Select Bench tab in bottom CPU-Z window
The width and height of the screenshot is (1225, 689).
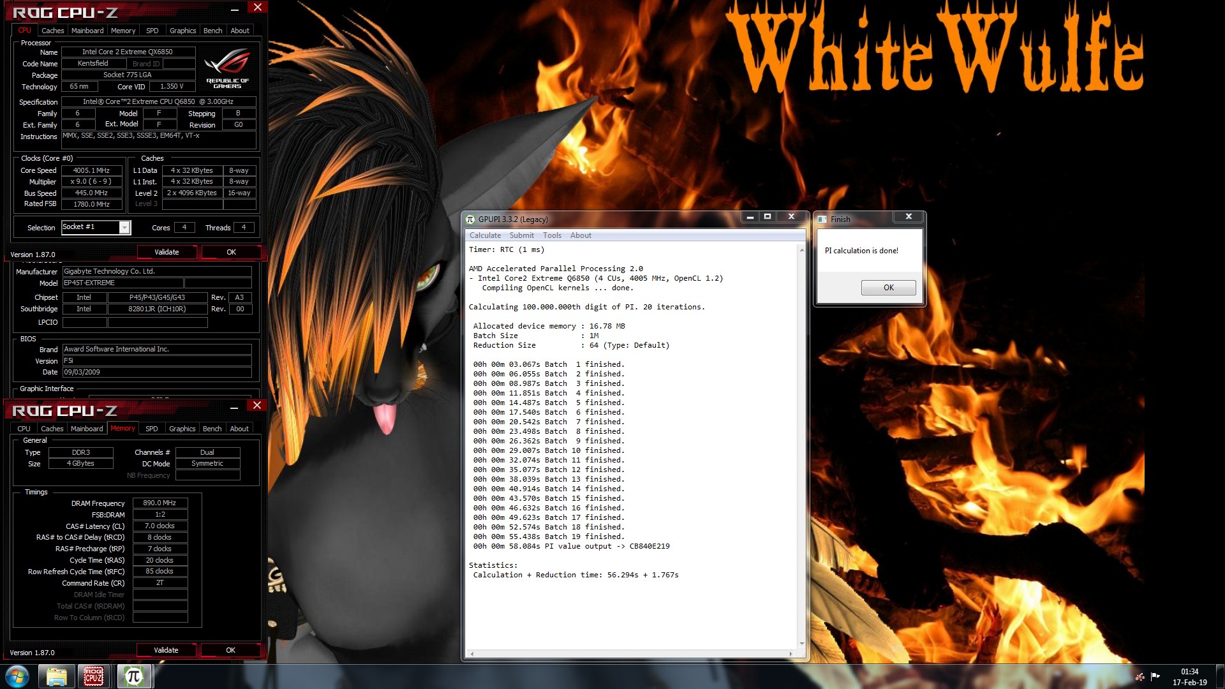[212, 429]
